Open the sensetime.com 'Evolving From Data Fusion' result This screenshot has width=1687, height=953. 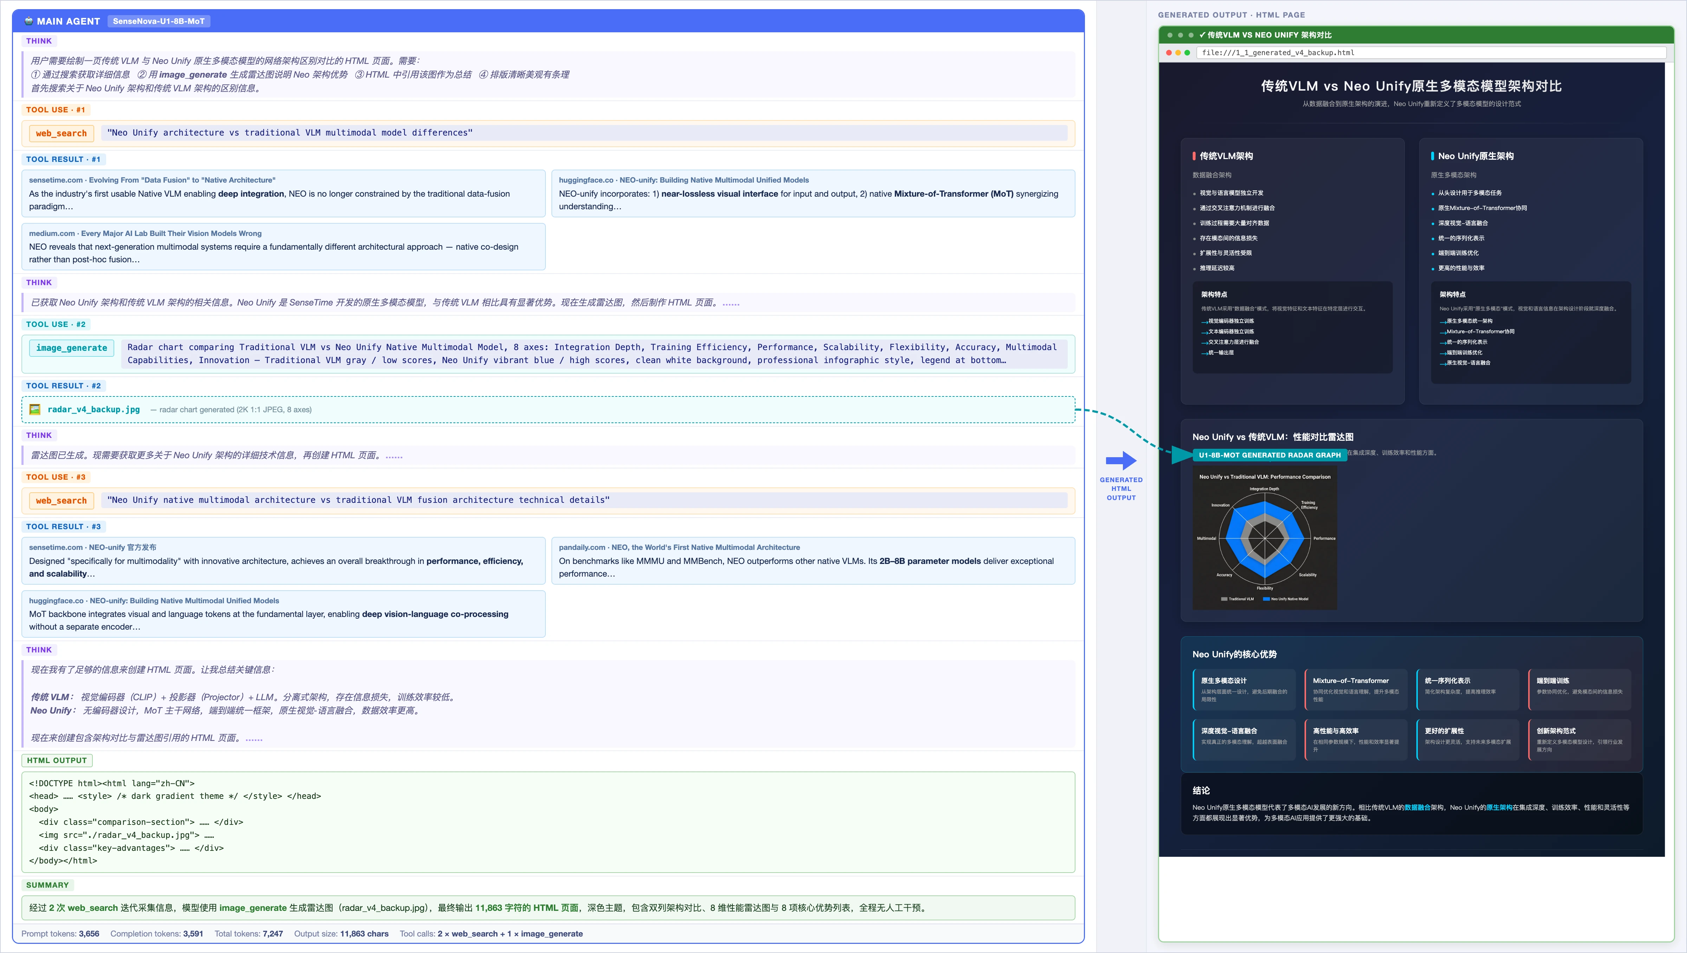click(284, 193)
